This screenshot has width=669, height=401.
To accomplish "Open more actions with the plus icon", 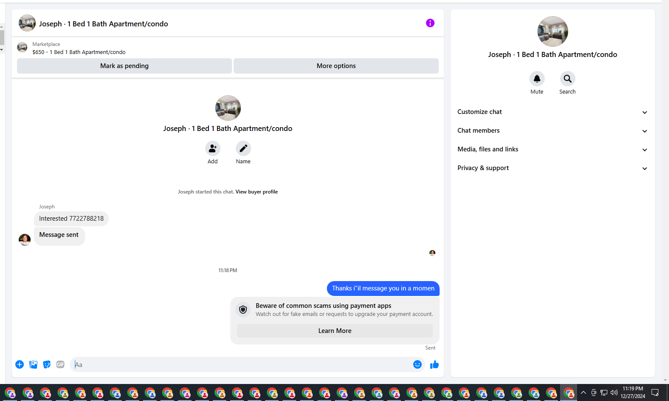I will [20, 364].
